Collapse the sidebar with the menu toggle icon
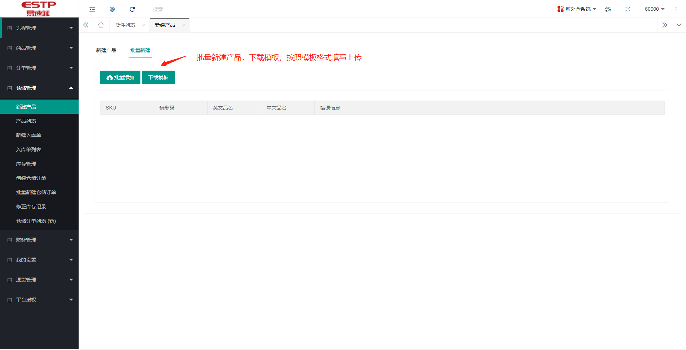The height and width of the screenshot is (350, 686). coord(92,9)
